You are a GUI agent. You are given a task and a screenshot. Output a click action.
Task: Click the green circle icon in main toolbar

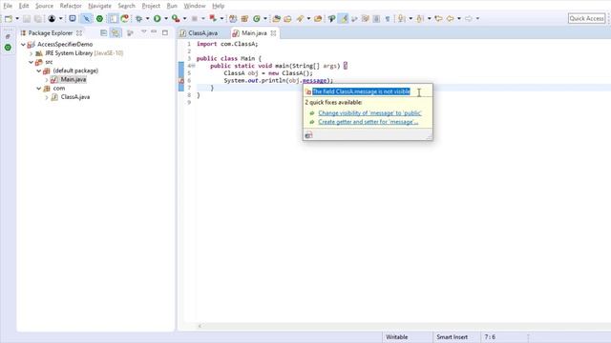(99, 19)
